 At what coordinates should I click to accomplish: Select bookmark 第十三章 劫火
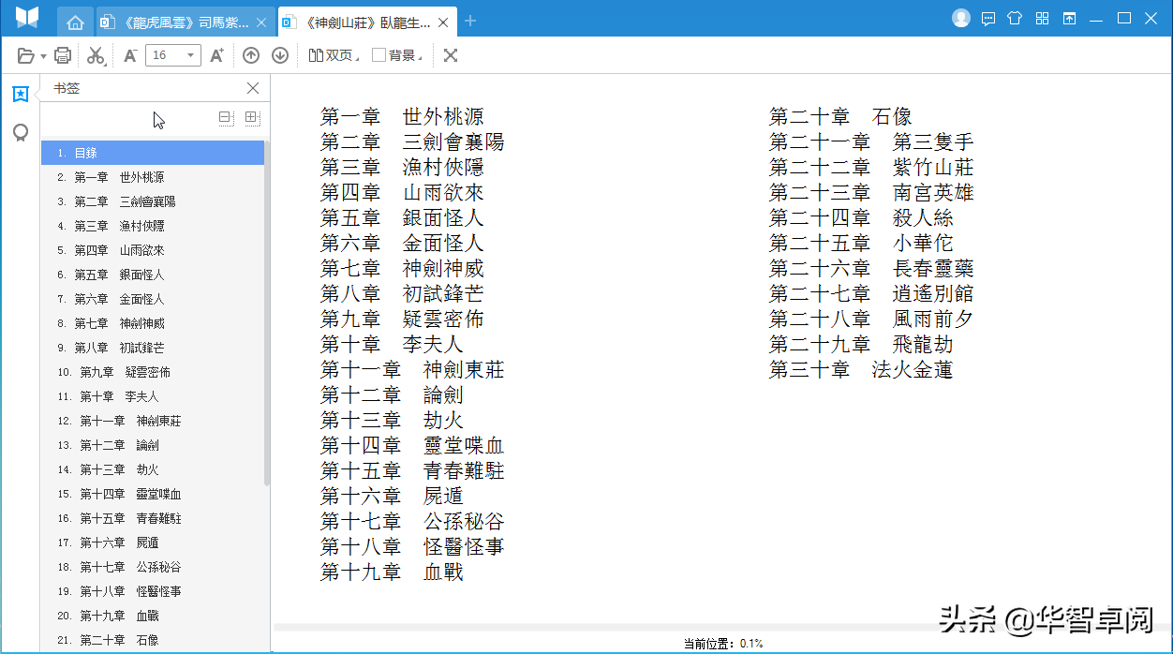pyautogui.click(x=153, y=469)
